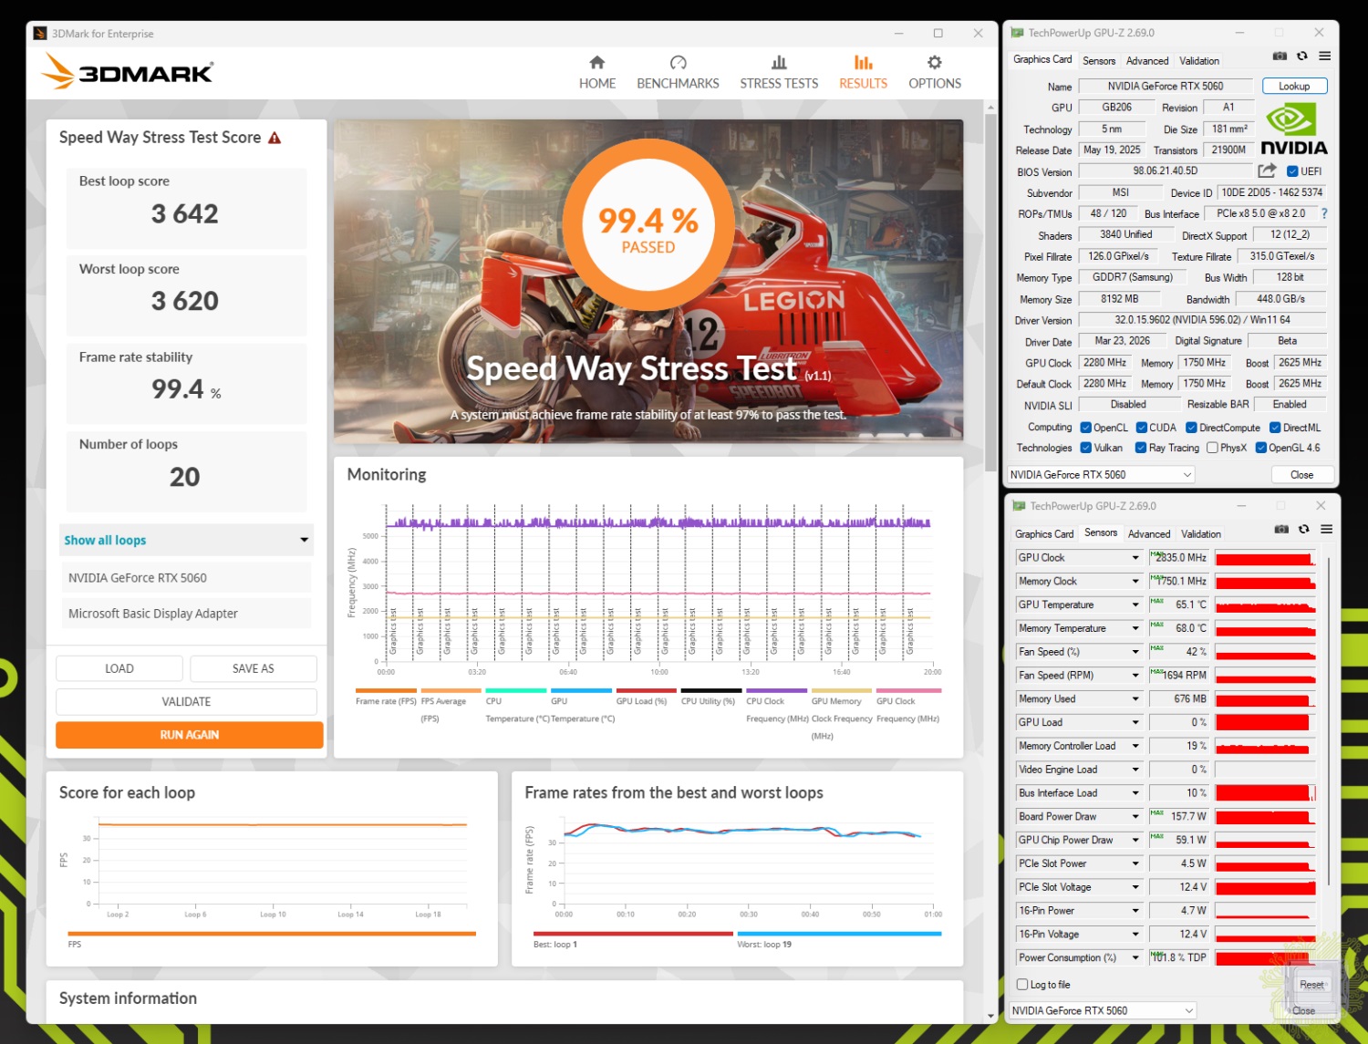Go to Benchmarks via the gauge icon
This screenshot has width=1368, height=1044.
click(x=678, y=63)
